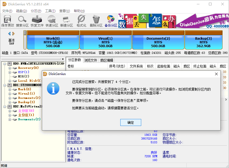Click the 确定 button in the dialog

click(x=130, y=122)
